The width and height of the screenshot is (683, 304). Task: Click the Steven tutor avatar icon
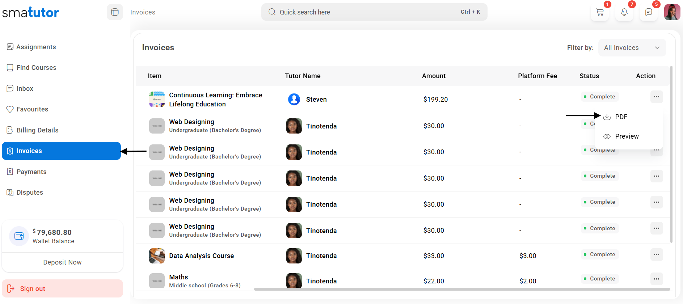[x=294, y=99]
